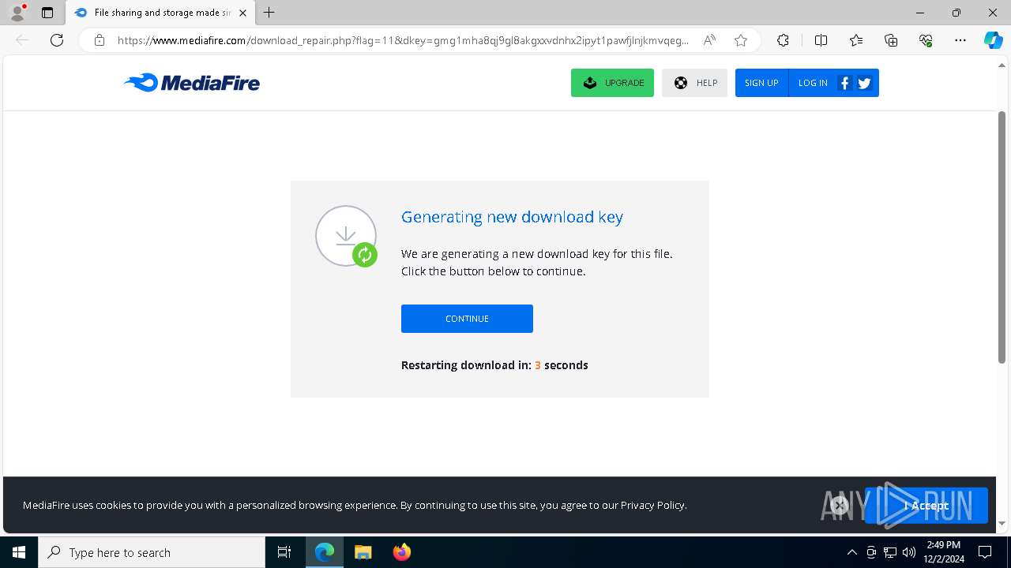Toggle Read aloud icon in address bar
The image size is (1011, 568).
(x=709, y=40)
